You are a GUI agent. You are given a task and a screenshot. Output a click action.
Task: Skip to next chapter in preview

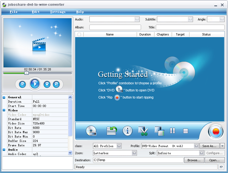coord(56,84)
